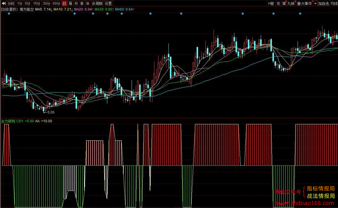Open the 主力研判 indicator name menu
Image resolution: width=338 pixels, height=208 pixels.
coord(8,121)
